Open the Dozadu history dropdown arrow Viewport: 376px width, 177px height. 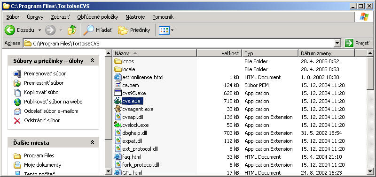click(x=39, y=30)
